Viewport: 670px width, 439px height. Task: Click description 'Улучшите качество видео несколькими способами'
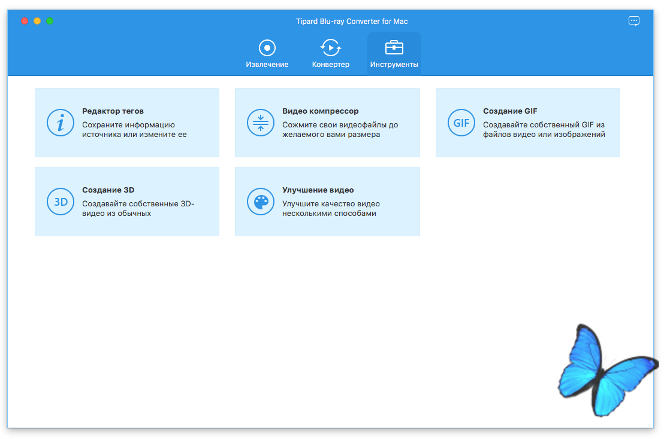point(331,208)
